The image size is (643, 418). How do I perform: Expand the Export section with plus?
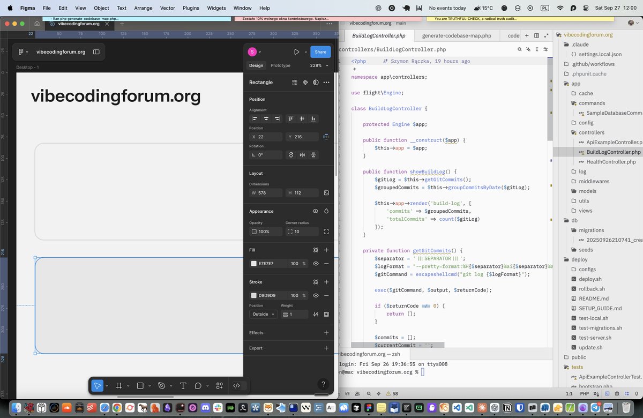[x=326, y=348]
